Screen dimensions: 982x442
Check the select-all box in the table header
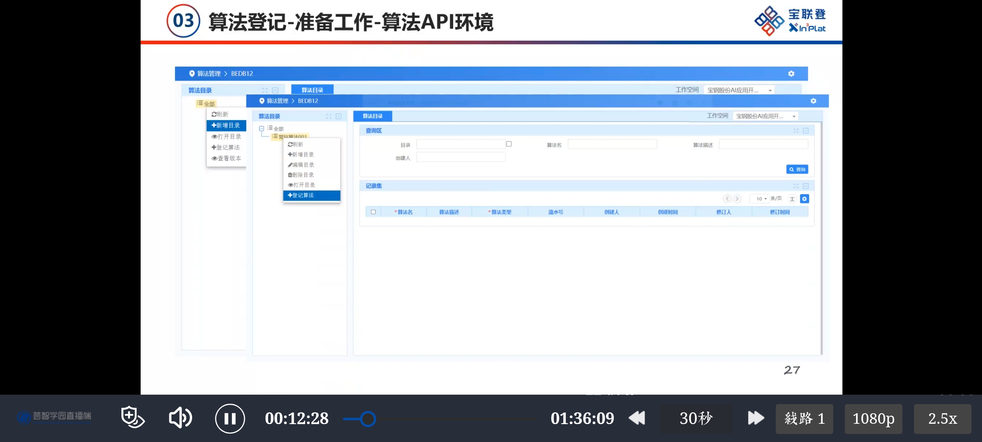pos(373,212)
